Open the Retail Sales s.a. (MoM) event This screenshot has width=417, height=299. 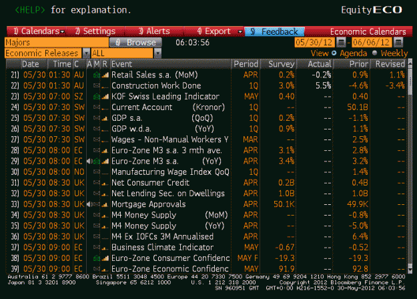[x=155, y=75]
